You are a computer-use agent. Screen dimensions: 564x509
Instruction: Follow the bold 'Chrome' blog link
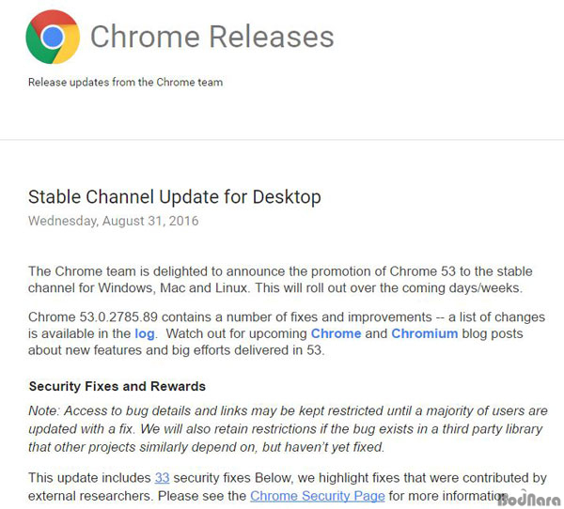pos(336,333)
